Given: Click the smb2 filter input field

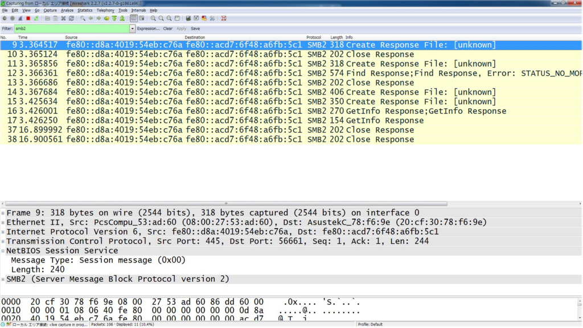Looking at the screenshot, I should pos(72,28).
